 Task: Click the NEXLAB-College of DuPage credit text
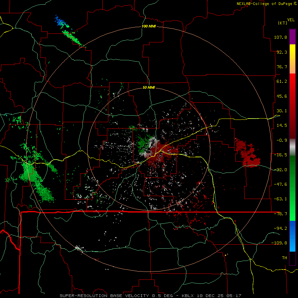[264, 4]
